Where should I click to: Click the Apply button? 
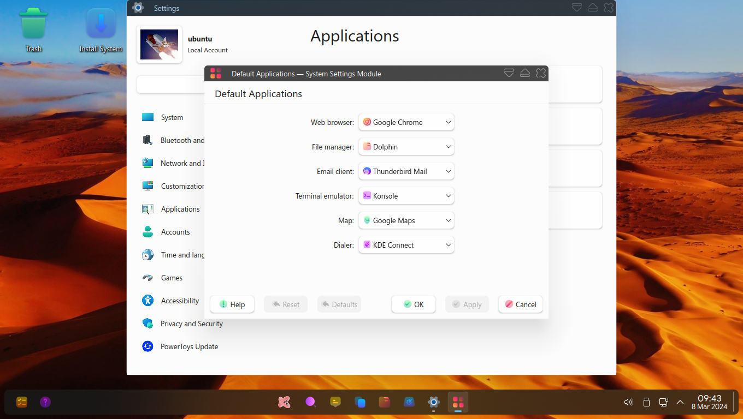point(467,304)
